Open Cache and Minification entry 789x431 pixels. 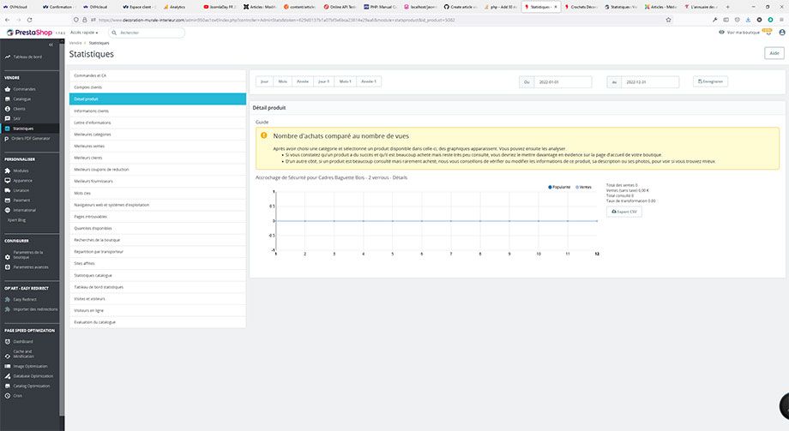coord(22,354)
